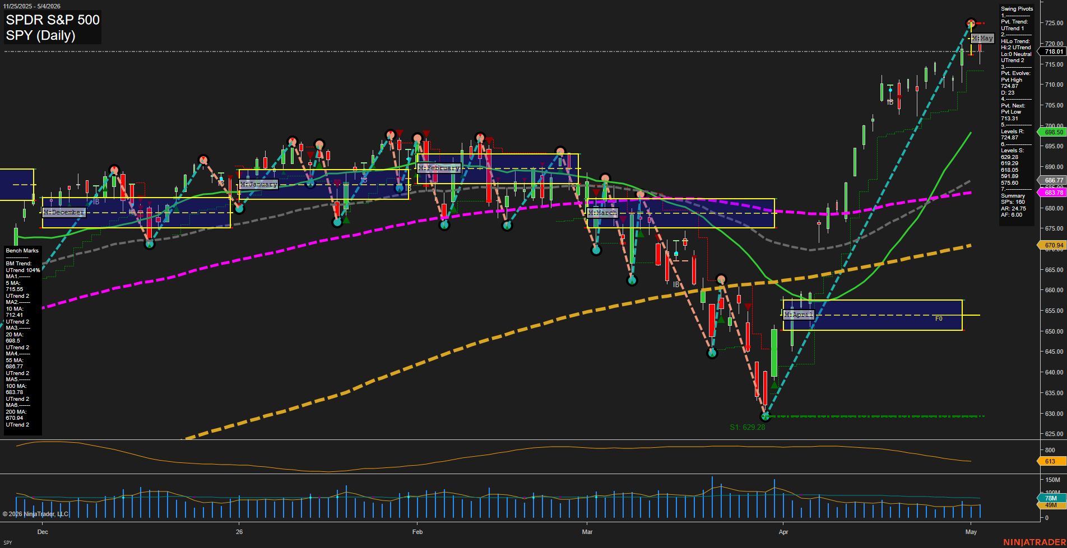Click the Levels S: 629.28 entry
Image resolution: width=1067 pixels, height=548 pixels.
coord(1013,154)
